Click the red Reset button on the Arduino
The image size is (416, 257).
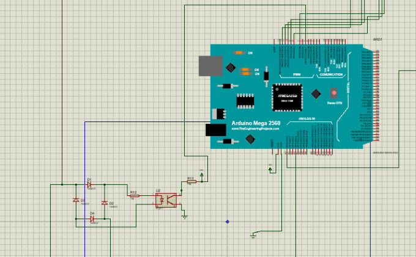click(334, 93)
